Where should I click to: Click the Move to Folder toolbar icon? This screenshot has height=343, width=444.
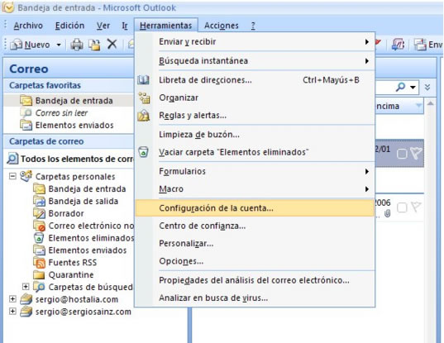click(94, 45)
